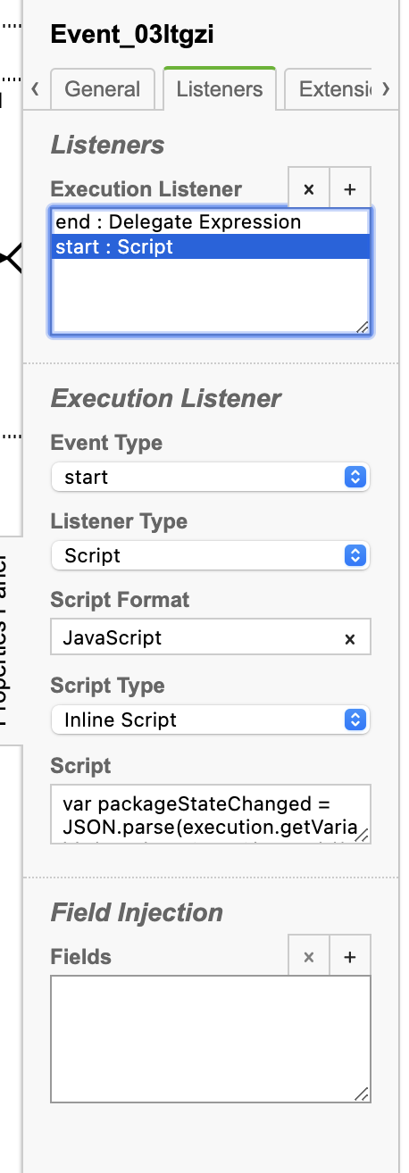Grab the resize handle of Script textarea
Screen dimensions: 409x1173
(x=362, y=836)
